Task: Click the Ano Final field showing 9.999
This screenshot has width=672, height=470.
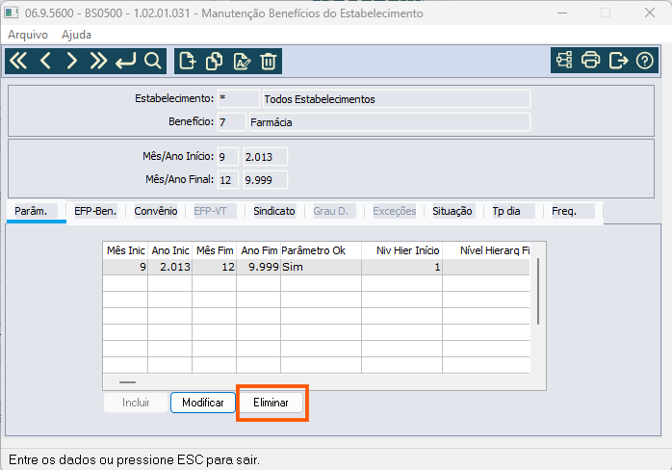Action: [266, 180]
